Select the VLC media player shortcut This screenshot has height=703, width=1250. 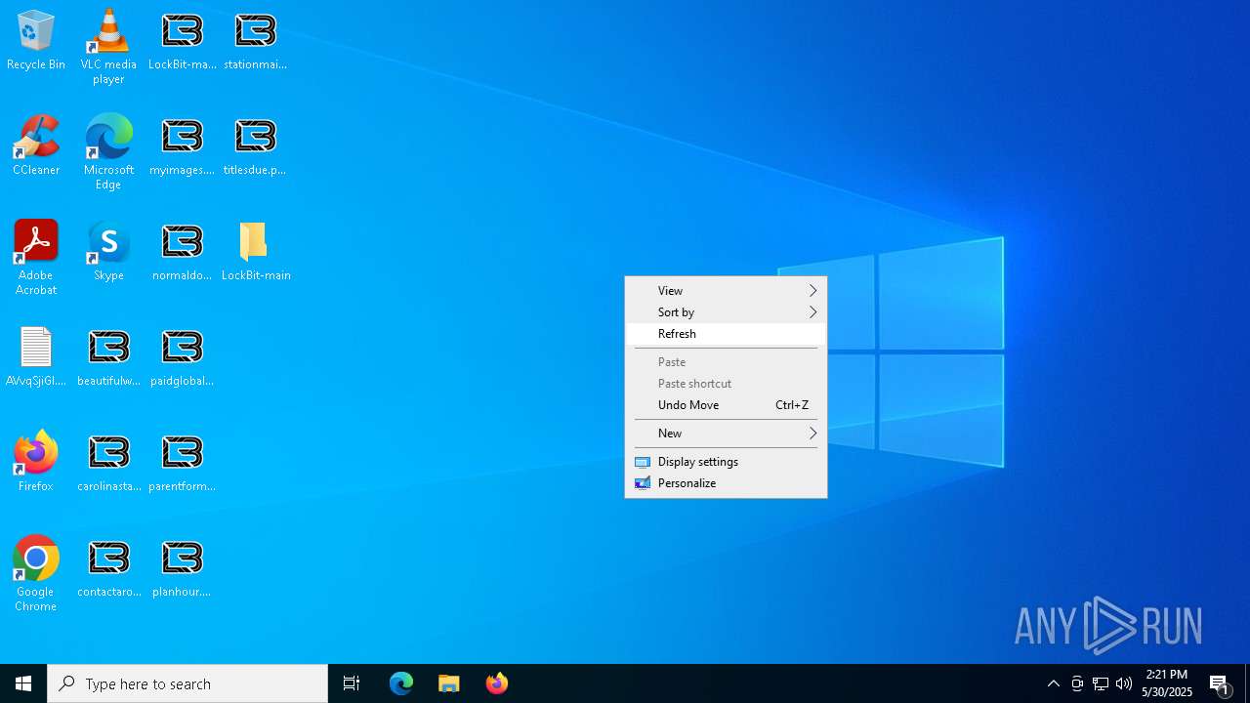click(108, 47)
